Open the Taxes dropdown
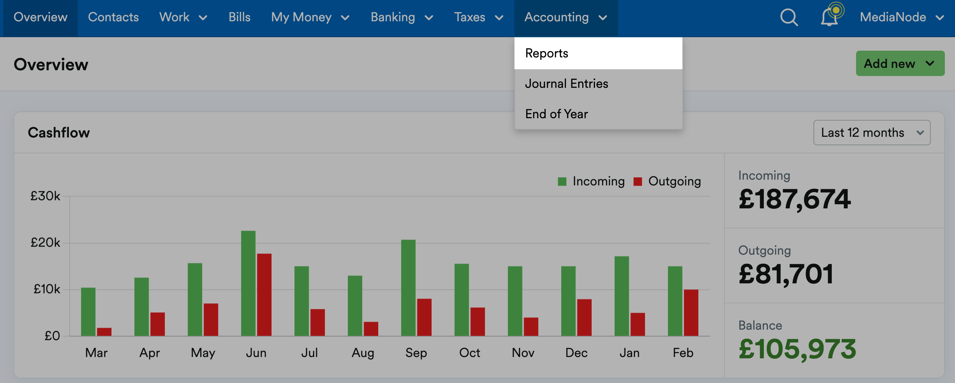 [469, 17]
